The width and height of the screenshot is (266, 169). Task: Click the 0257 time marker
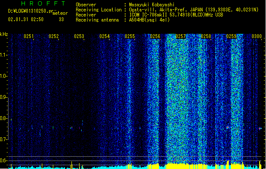pyautogui.click(x=181, y=36)
